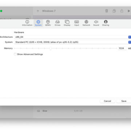
Task: Click the clone VM icon in toolbar
Action: [114, 11]
